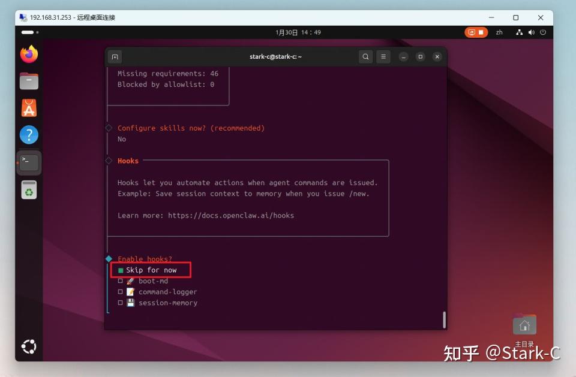Open the Help icon in the dock
This screenshot has height=377, width=576.
point(29,135)
